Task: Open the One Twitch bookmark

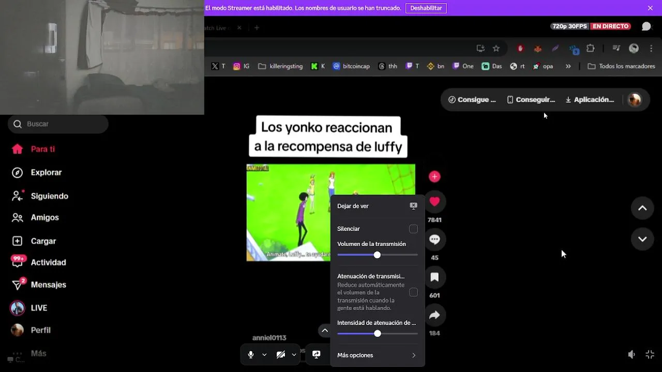Action: click(x=463, y=66)
